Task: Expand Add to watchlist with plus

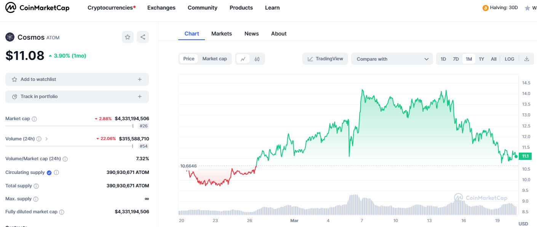Action: click(140, 79)
